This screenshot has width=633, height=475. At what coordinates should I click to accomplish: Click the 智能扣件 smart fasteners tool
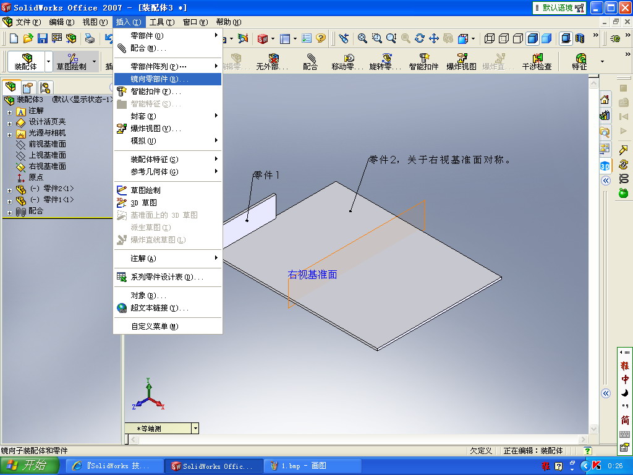pos(423,61)
